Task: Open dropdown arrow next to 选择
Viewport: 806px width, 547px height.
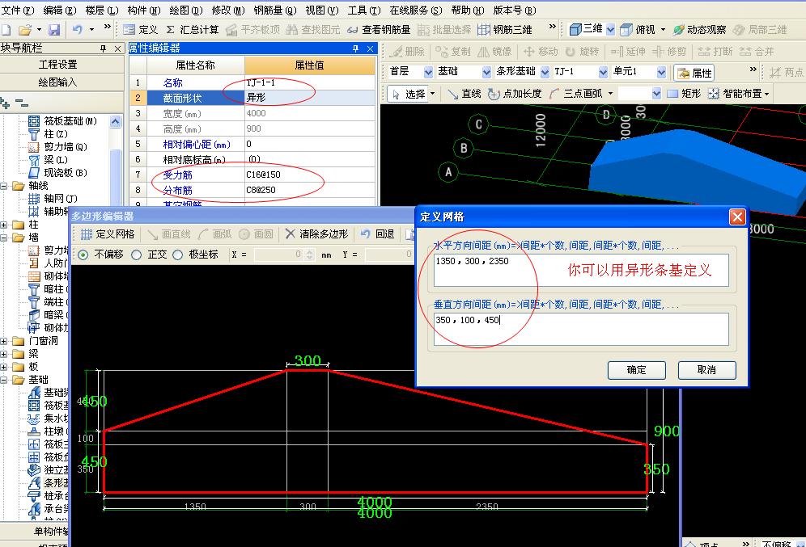Action: [432, 94]
